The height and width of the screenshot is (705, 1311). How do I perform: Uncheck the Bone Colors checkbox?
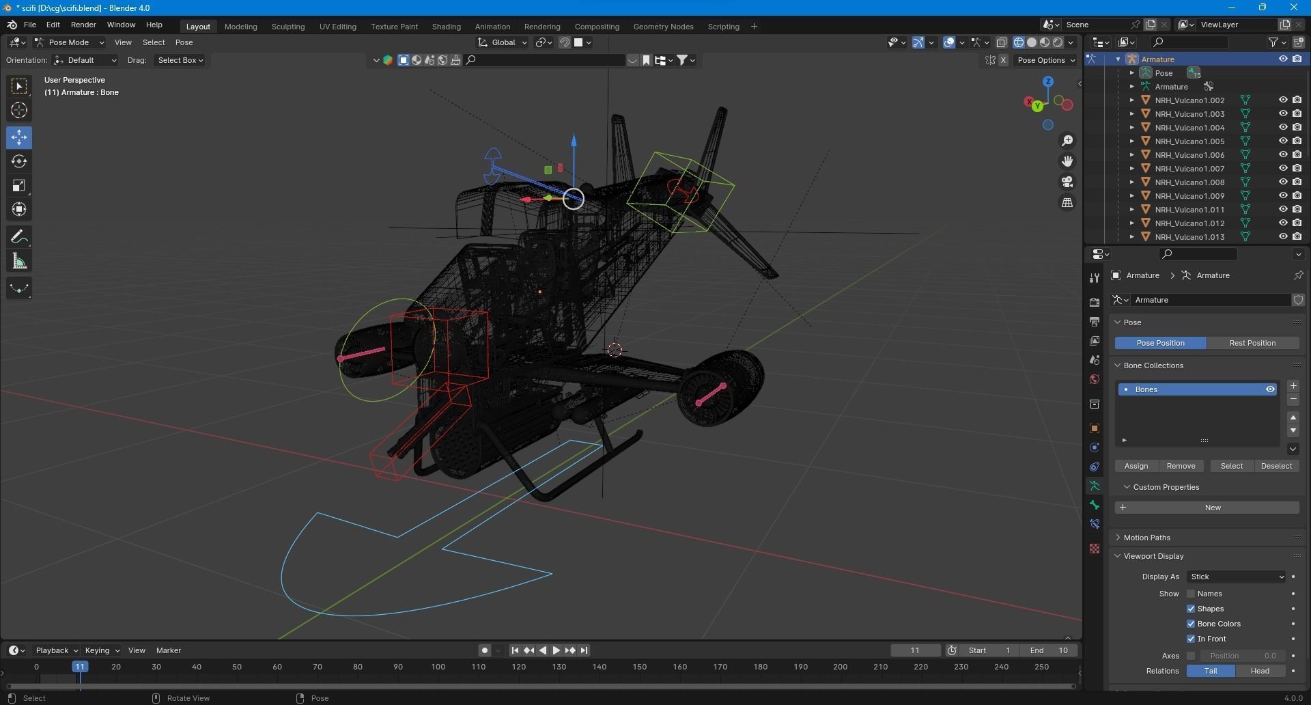click(1191, 624)
